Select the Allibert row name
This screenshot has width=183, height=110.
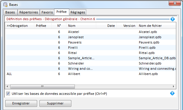[74, 74]
